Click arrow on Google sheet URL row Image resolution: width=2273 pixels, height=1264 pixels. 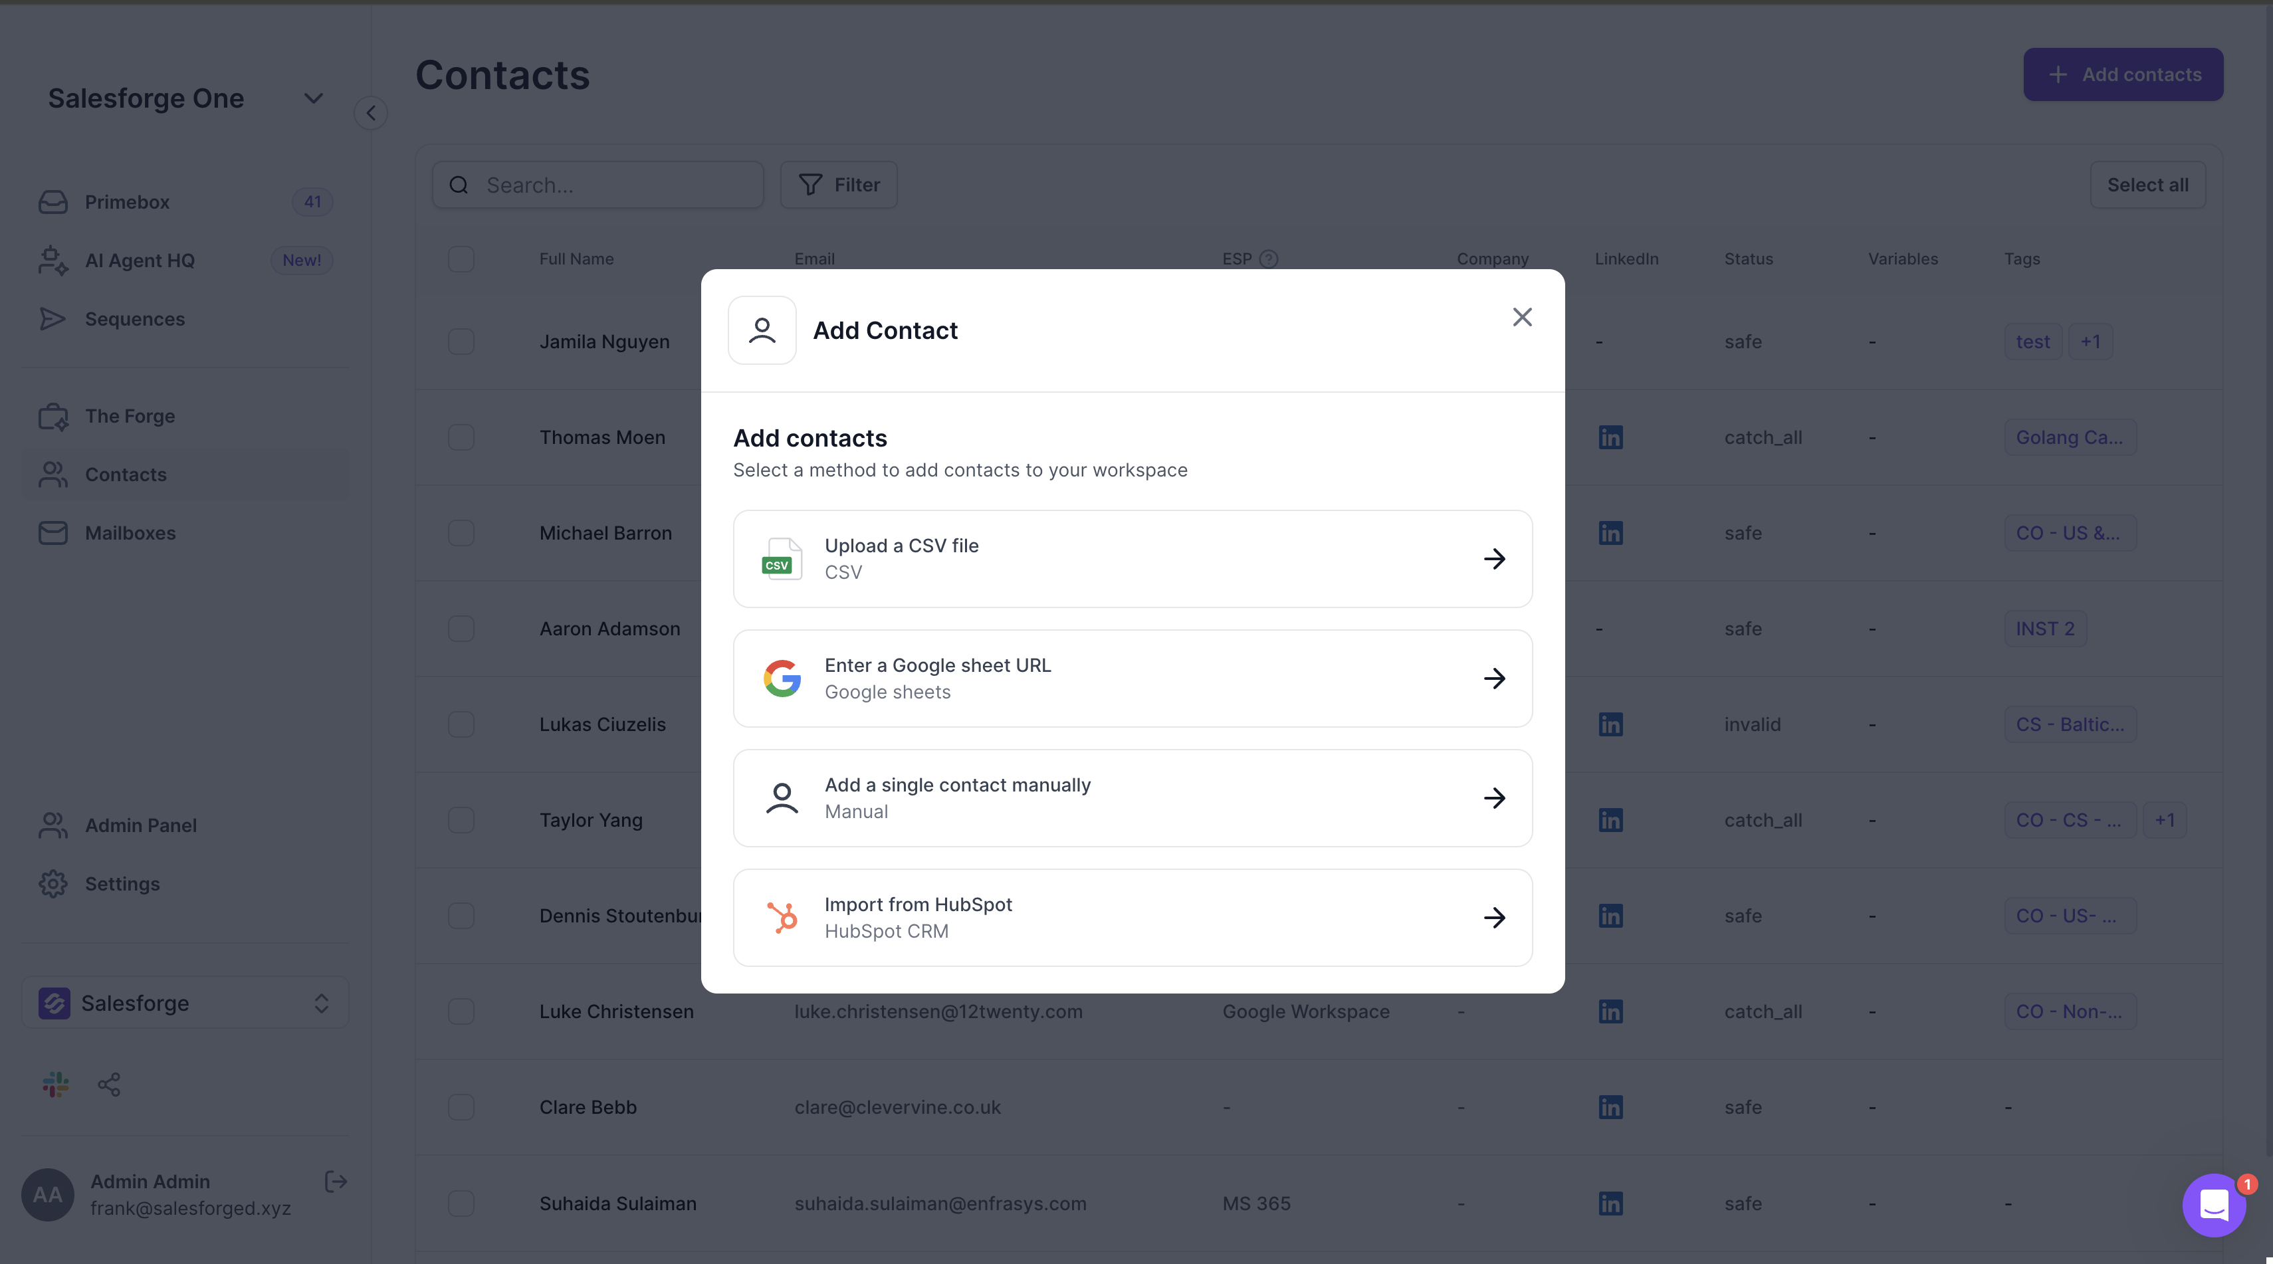[1494, 679]
